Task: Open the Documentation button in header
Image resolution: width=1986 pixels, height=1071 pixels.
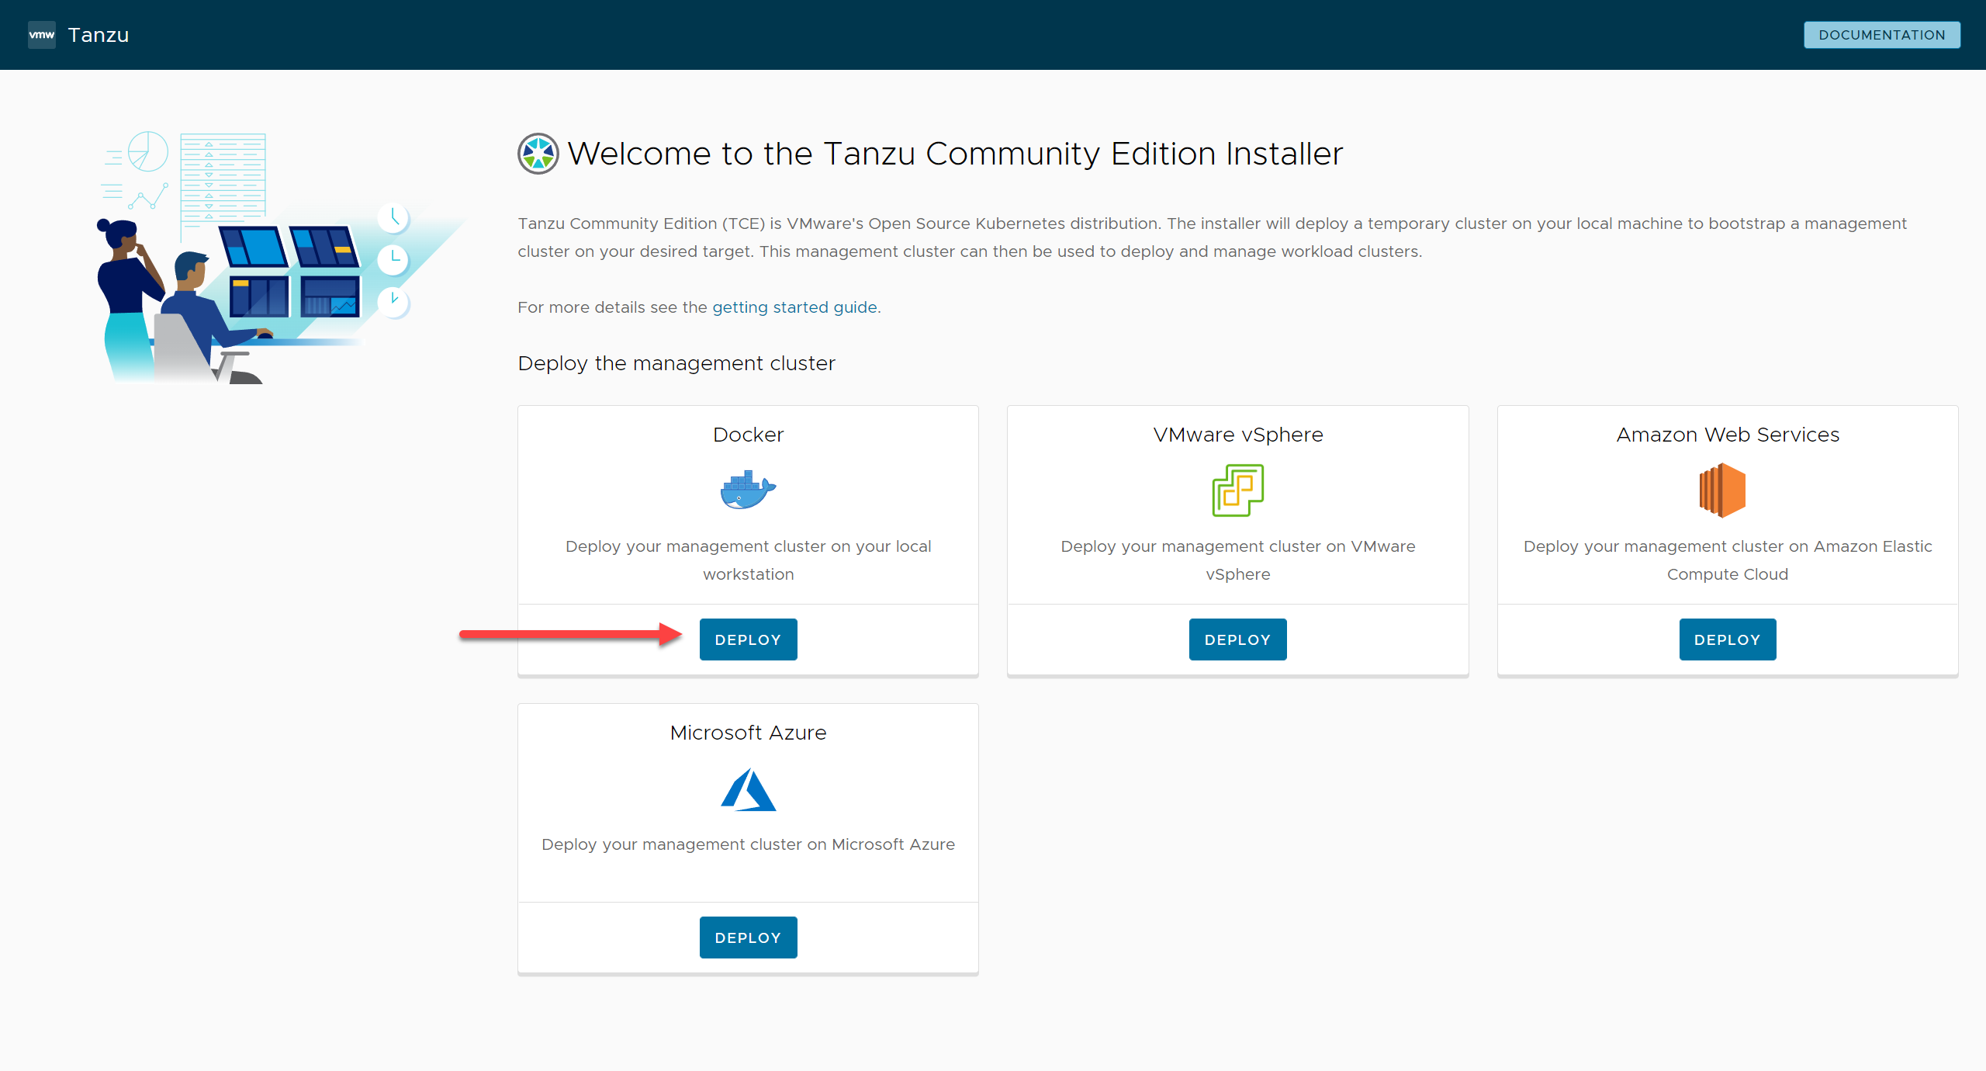Action: click(x=1882, y=35)
